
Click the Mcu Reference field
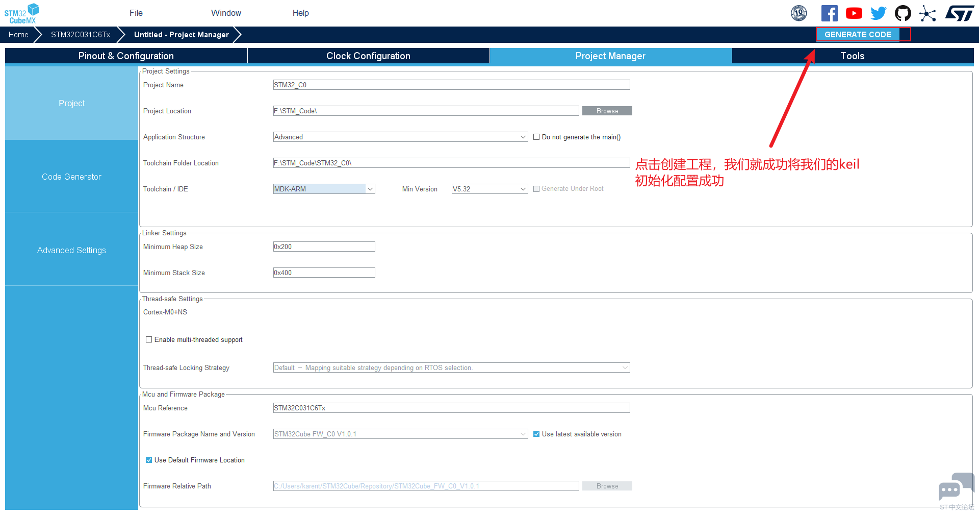point(452,408)
